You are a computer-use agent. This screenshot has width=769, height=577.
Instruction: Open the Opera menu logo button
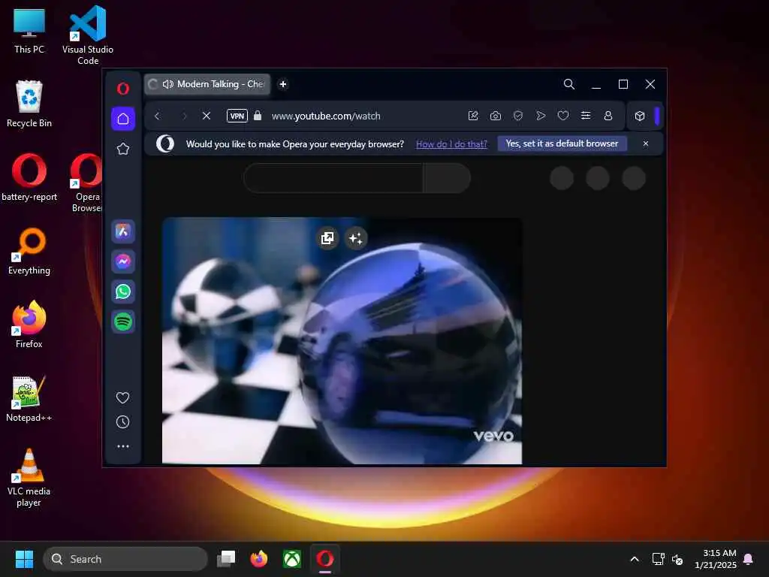(x=123, y=89)
